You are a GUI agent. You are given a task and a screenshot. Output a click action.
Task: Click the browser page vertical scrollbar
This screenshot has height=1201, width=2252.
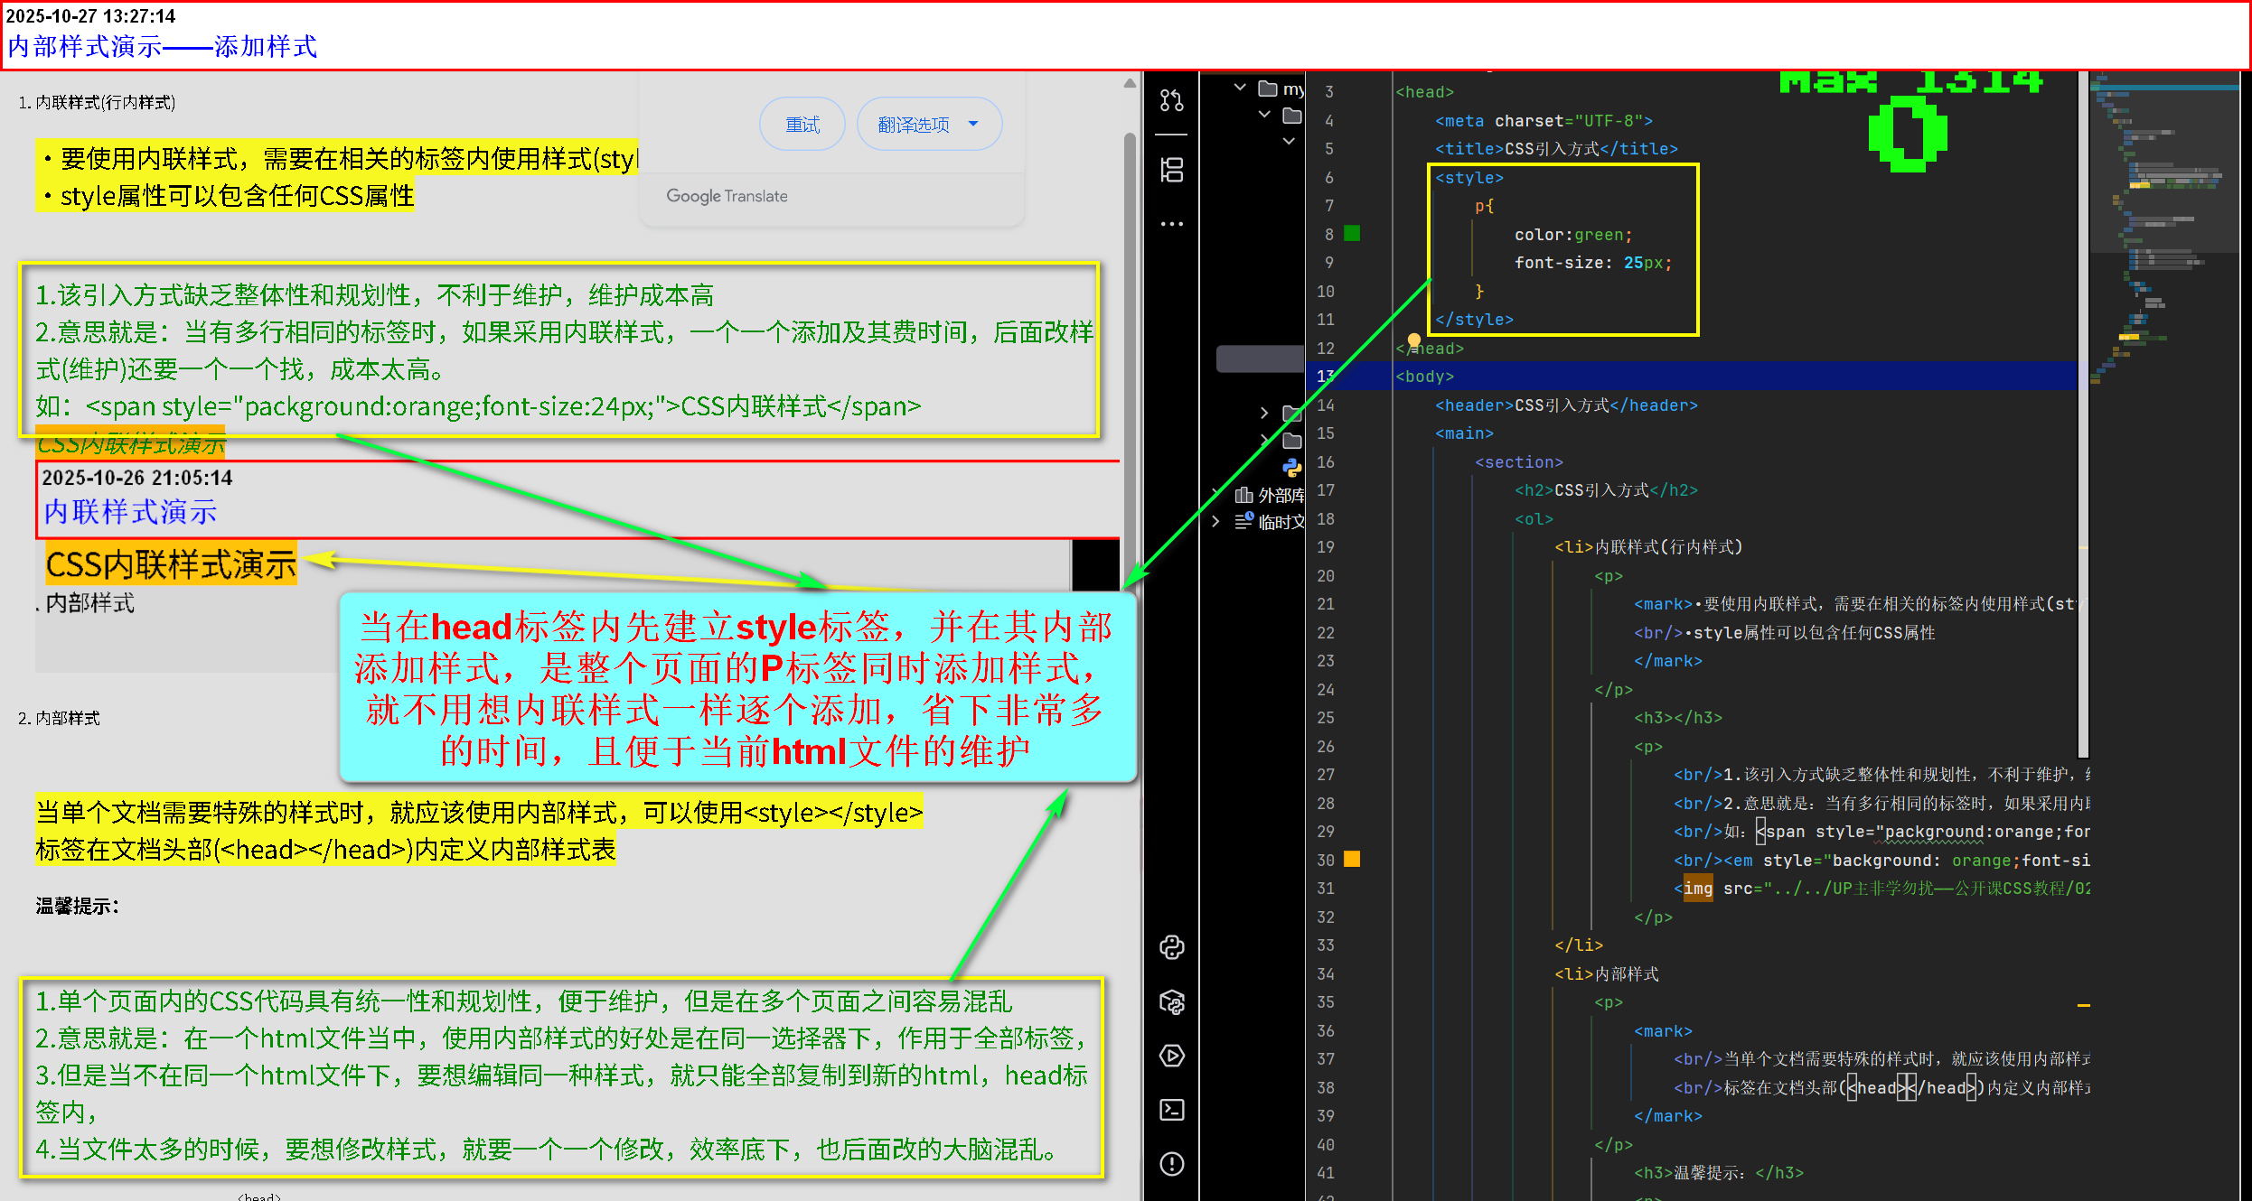[1130, 361]
